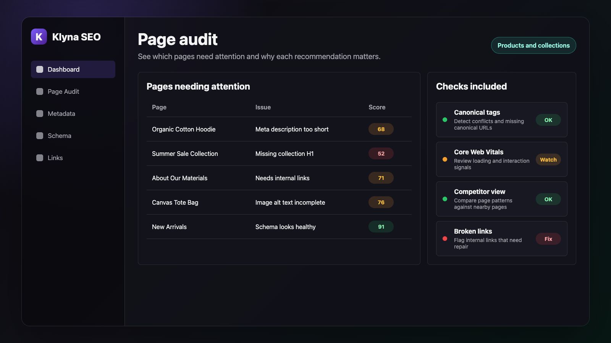Click the Pages needing attention heading
This screenshot has width=611, height=343.
(198, 87)
